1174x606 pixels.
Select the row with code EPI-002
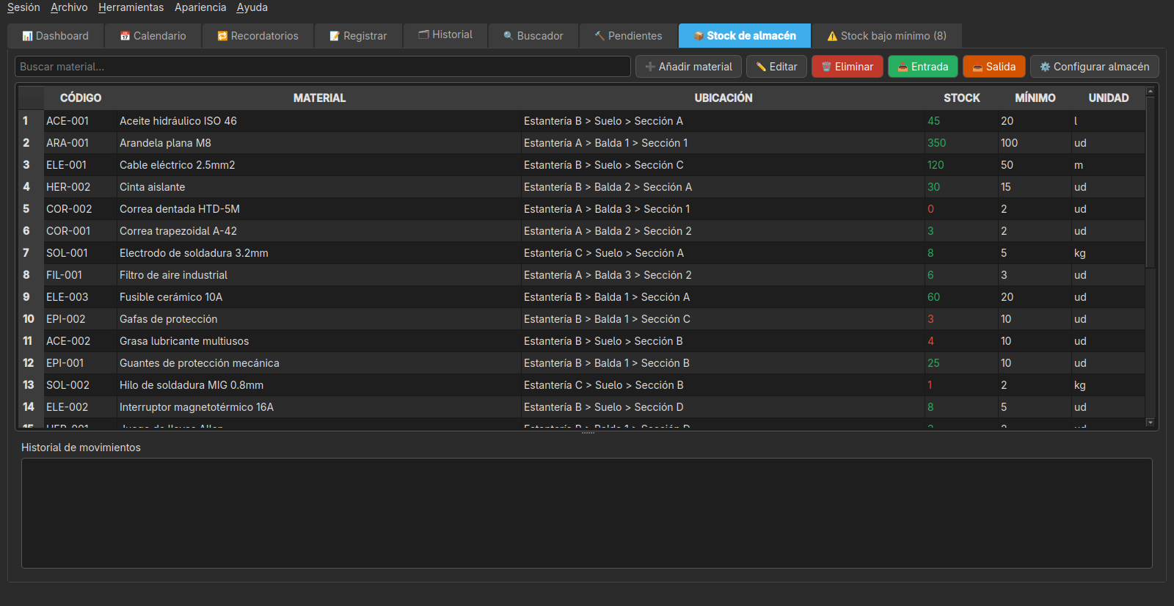click(581, 319)
